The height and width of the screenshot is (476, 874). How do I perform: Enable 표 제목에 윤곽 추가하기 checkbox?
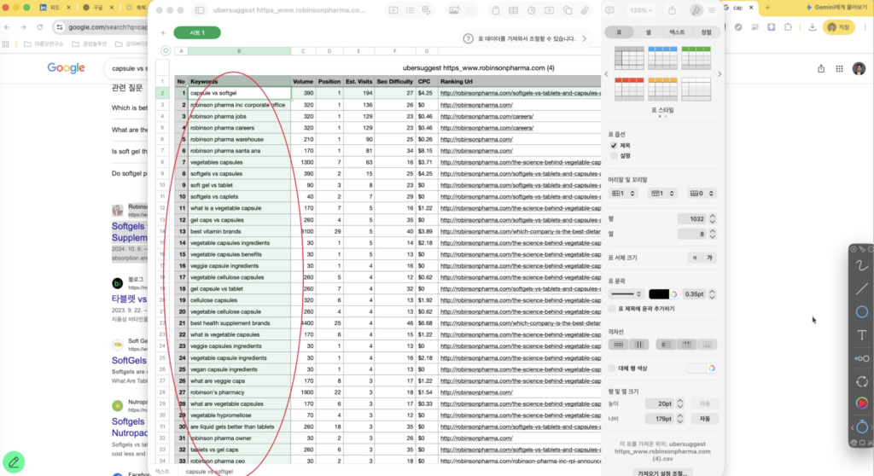pyautogui.click(x=612, y=309)
